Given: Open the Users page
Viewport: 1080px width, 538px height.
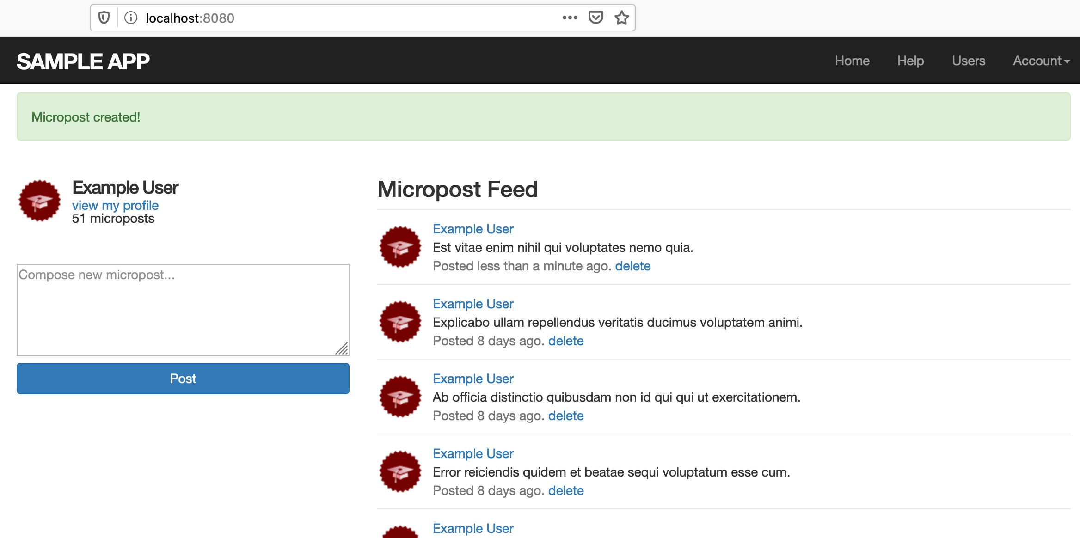Looking at the screenshot, I should (969, 61).
